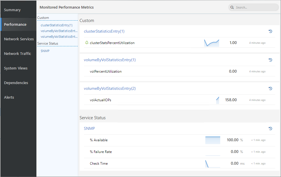Image resolution: width=281 pixels, height=177 pixels.
Task: Open history for clusterStatisticsEntry(1)
Action: 270,31
